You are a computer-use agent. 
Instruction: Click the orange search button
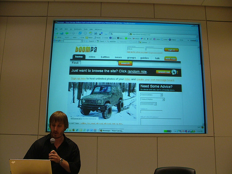click(125, 63)
